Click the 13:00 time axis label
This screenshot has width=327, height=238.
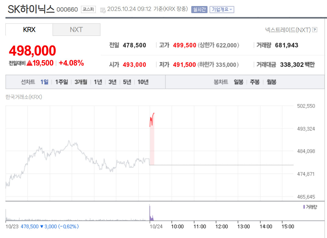tap(244, 226)
